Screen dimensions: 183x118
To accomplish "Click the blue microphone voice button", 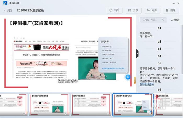I will tap(128, 77).
